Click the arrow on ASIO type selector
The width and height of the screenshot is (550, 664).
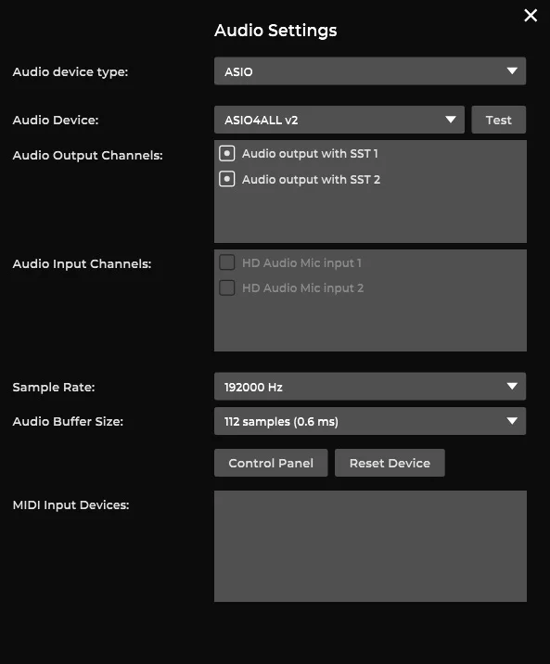tap(512, 70)
